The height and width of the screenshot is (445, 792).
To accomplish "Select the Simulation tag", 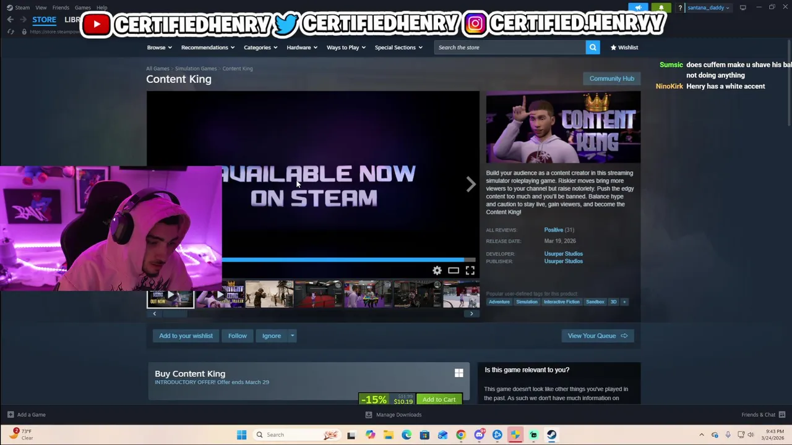I will click(x=527, y=302).
